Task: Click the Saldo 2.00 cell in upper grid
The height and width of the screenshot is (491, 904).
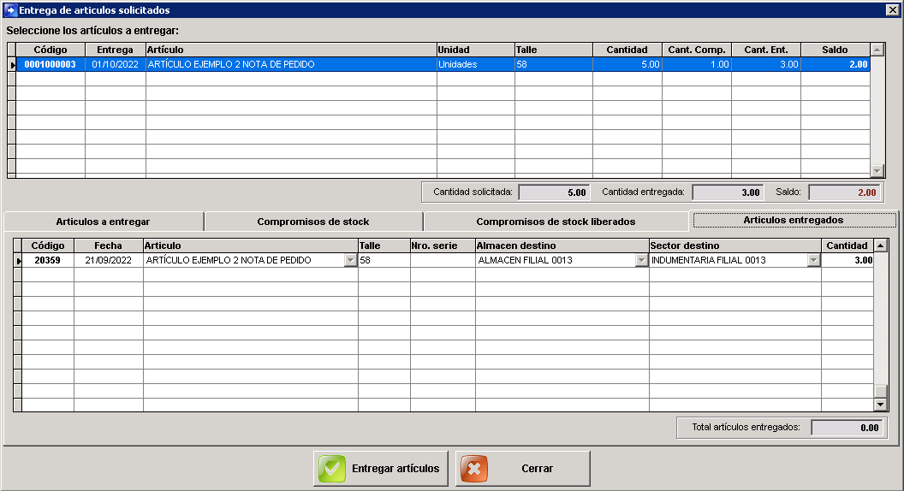Action: [x=836, y=64]
